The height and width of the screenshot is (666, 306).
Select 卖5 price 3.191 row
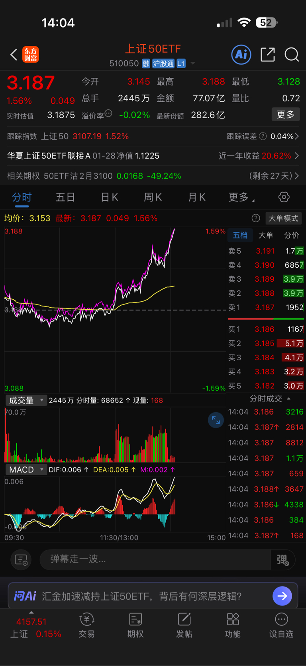tap(266, 251)
